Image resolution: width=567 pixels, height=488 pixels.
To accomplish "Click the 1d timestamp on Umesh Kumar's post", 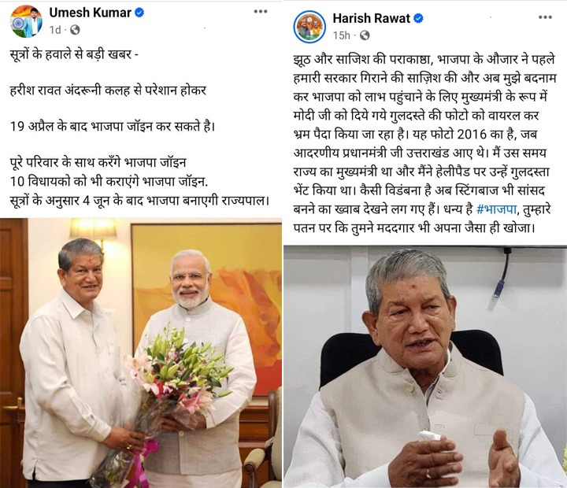I will coord(55,30).
